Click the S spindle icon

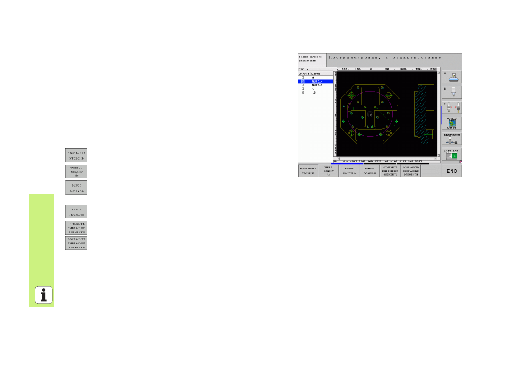452,92
